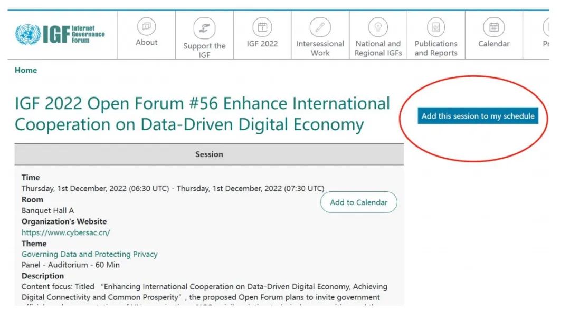The height and width of the screenshot is (321, 570).
Task: Click the Room label
Action: [32, 199]
